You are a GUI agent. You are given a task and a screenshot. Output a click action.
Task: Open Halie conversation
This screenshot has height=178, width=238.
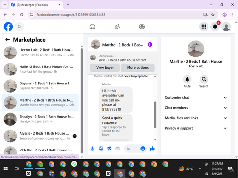40,69
